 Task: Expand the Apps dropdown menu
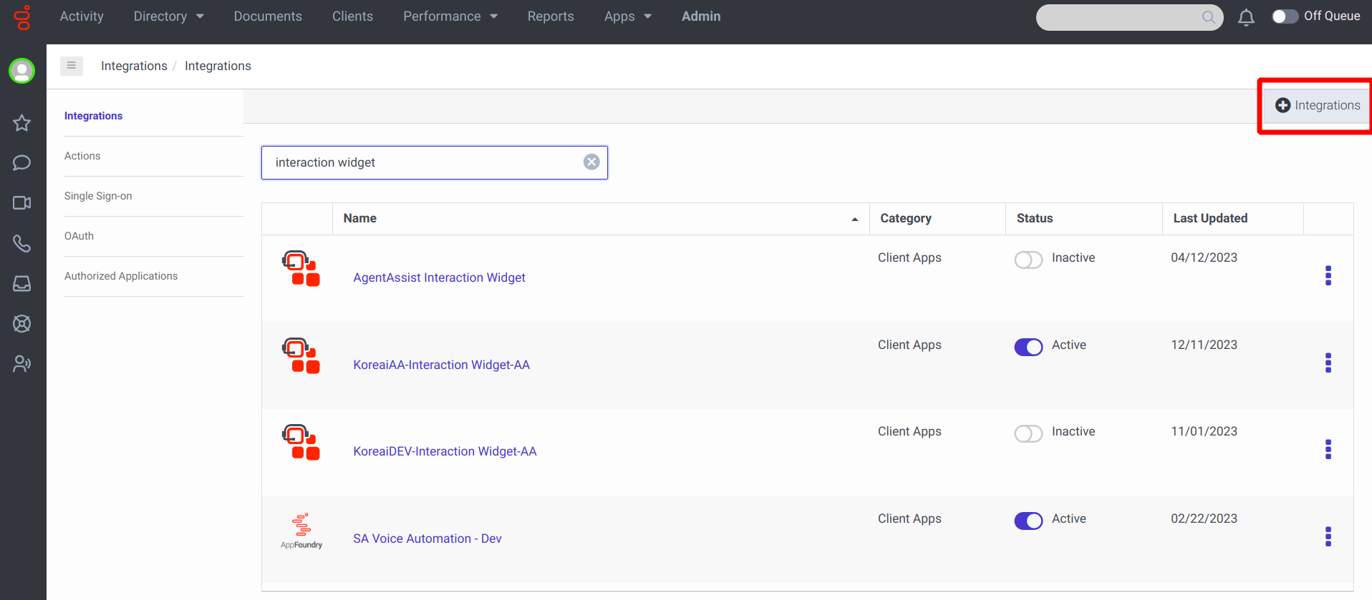(627, 16)
